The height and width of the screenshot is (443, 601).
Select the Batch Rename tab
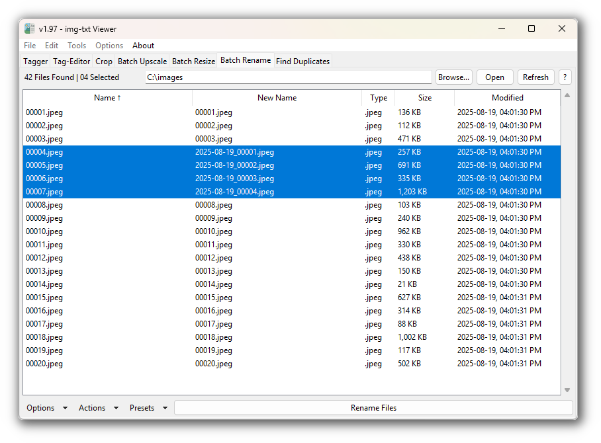[x=246, y=60]
